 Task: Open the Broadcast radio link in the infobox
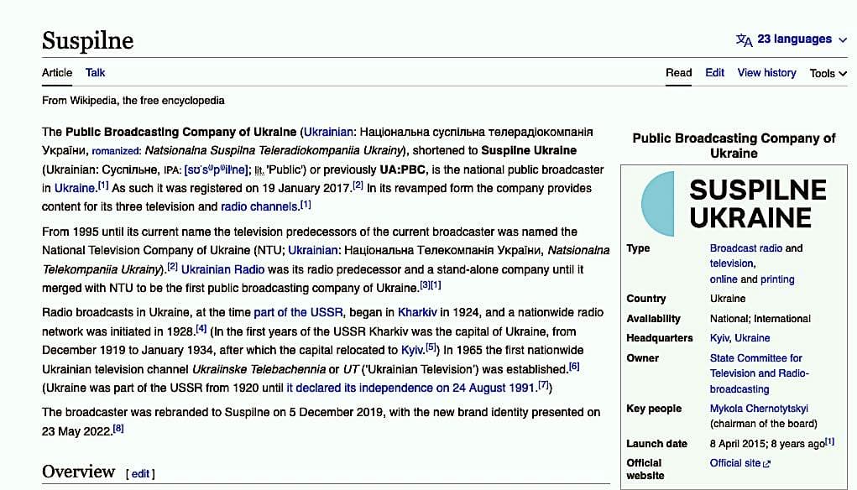click(x=745, y=248)
